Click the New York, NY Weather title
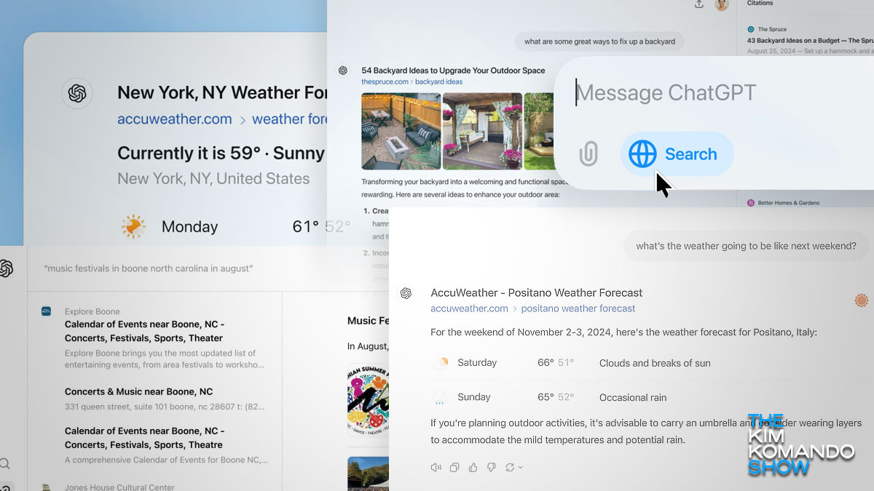Viewport: 874px width, 491px height. tap(223, 93)
